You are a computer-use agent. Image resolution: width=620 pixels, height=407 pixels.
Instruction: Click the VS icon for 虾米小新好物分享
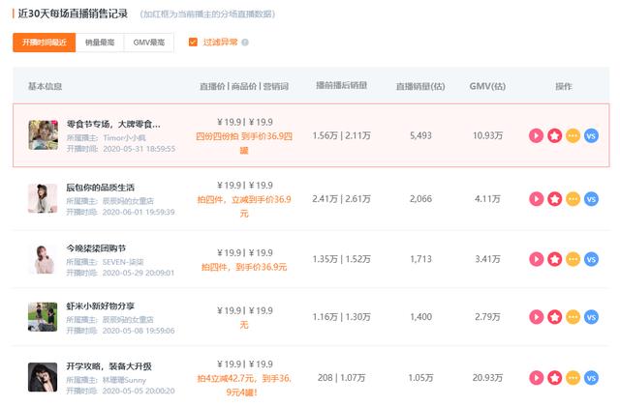pyautogui.click(x=591, y=317)
